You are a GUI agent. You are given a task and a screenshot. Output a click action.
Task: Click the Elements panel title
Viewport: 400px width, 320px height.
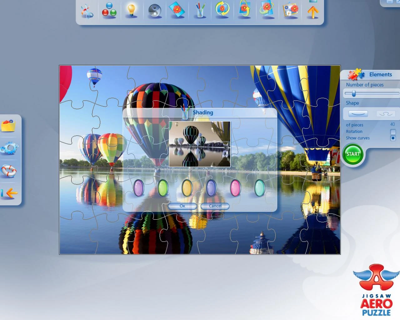click(380, 74)
